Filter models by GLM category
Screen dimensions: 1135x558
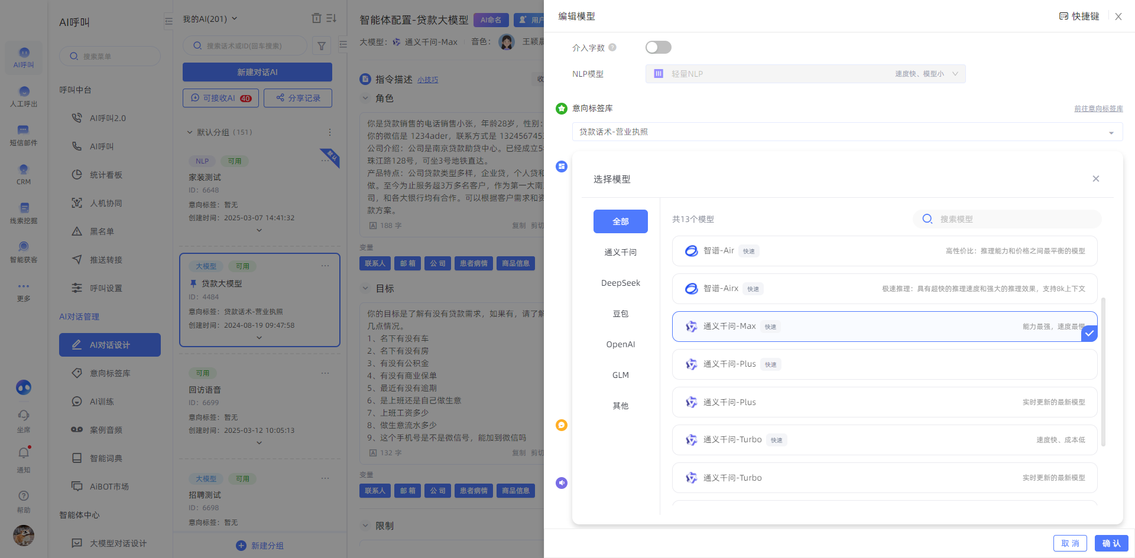click(621, 375)
